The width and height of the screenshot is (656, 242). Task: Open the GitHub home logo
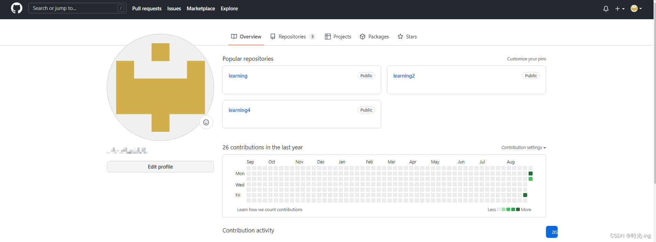17,8
